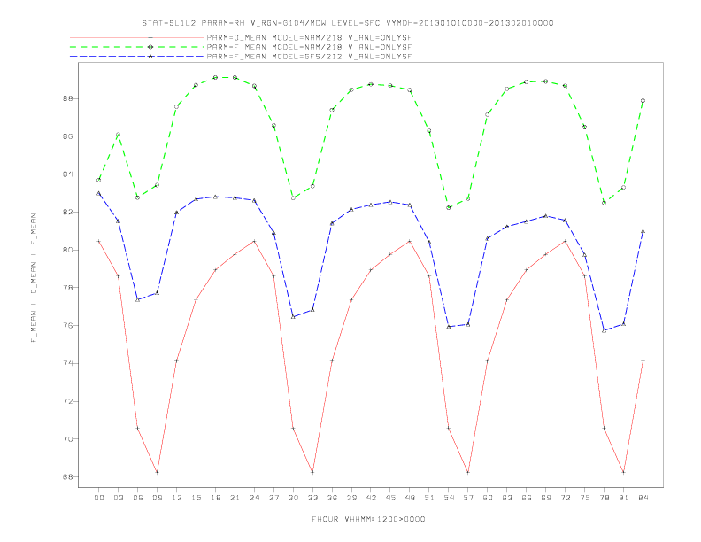
Task: Click the red O_MEAN data point at hour 09
Action: click(157, 472)
